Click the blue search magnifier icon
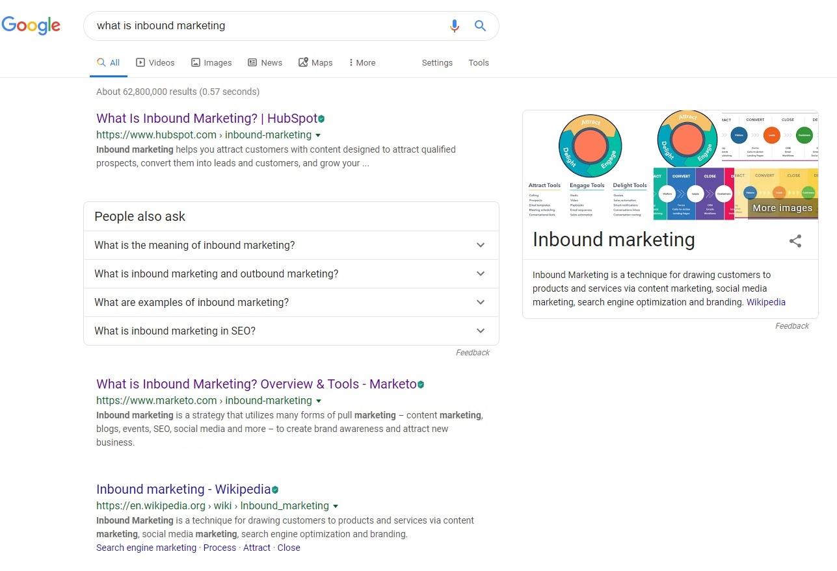The width and height of the screenshot is (837, 571). (480, 26)
